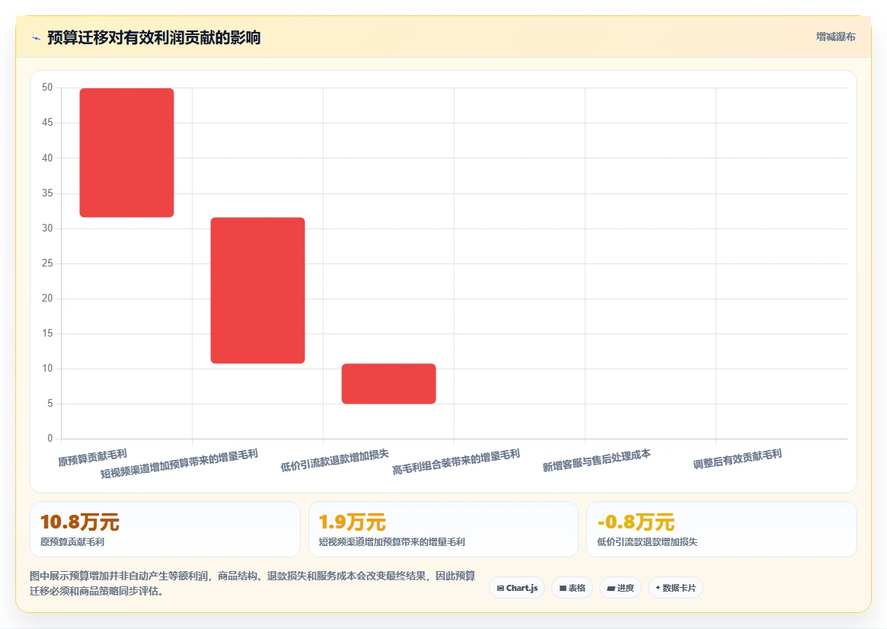Click the sparkle icon in the 数据卡片 chip
The width and height of the screenshot is (887, 629).
[658, 588]
